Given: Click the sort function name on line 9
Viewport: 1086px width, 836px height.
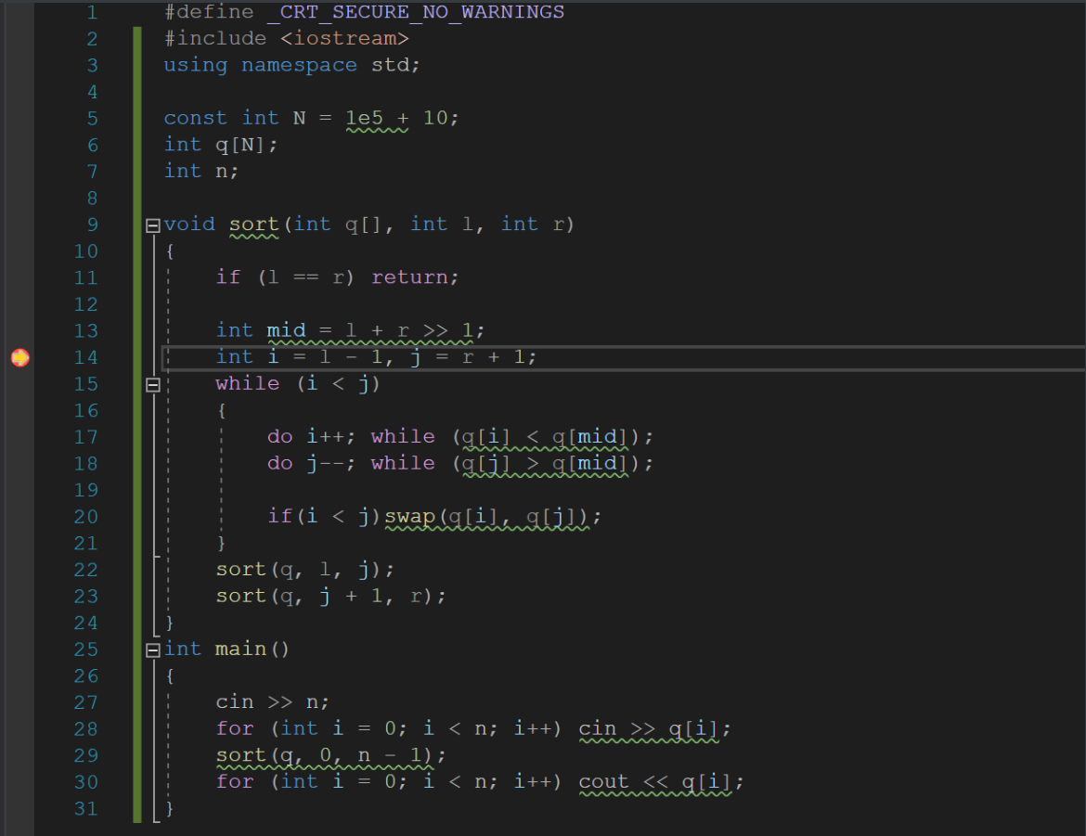Looking at the screenshot, I should point(253,225).
